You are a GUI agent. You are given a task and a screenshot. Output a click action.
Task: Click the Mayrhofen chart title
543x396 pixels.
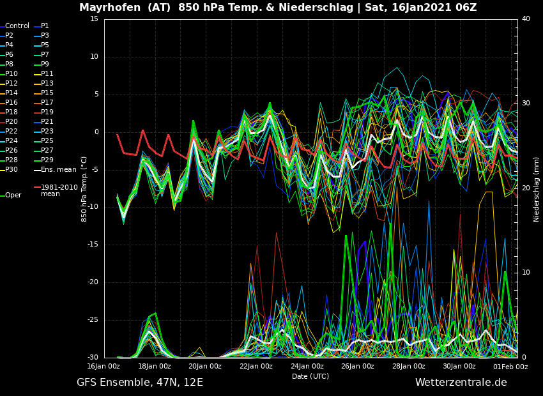point(278,8)
